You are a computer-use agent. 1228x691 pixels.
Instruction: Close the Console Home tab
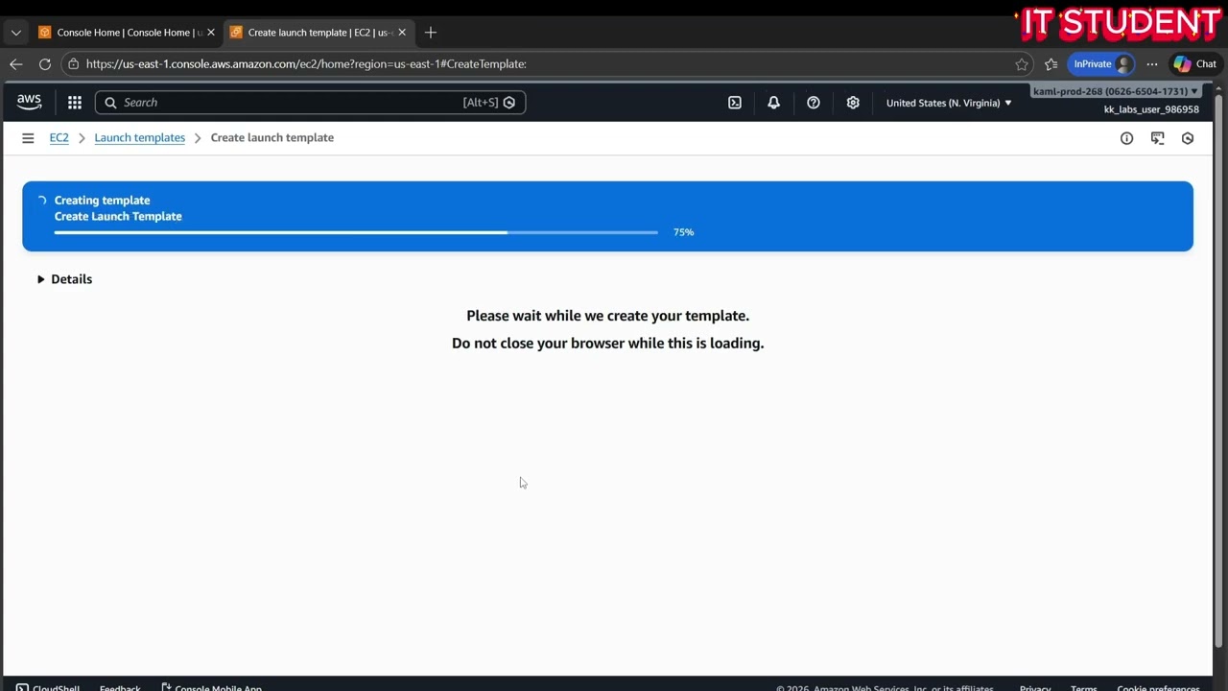click(x=211, y=33)
